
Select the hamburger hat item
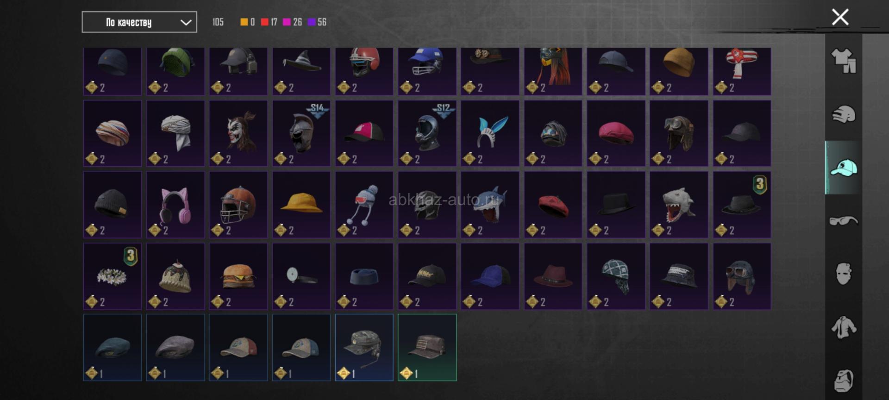[238, 276]
